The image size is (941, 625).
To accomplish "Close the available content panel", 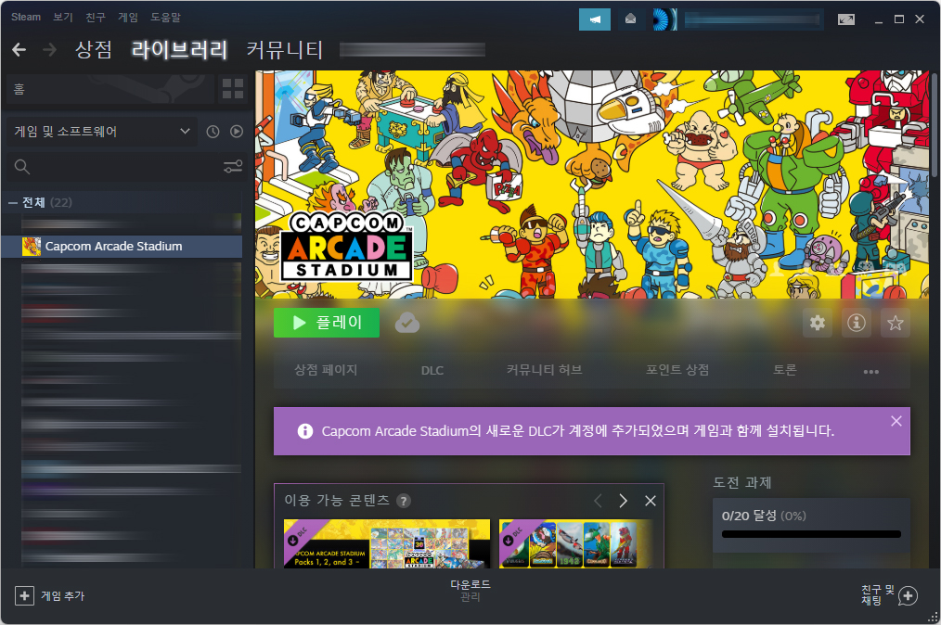I will tap(650, 501).
